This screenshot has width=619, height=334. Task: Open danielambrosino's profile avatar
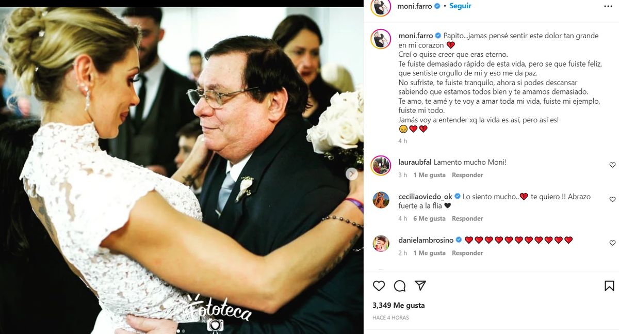(x=381, y=243)
